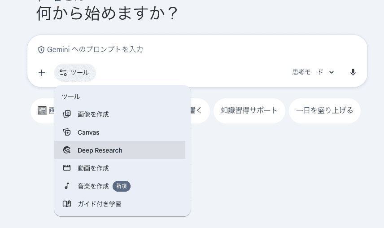Click the 一日を盛り上げる suggestion chip
384x228 pixels.
(x=324, y=110)
